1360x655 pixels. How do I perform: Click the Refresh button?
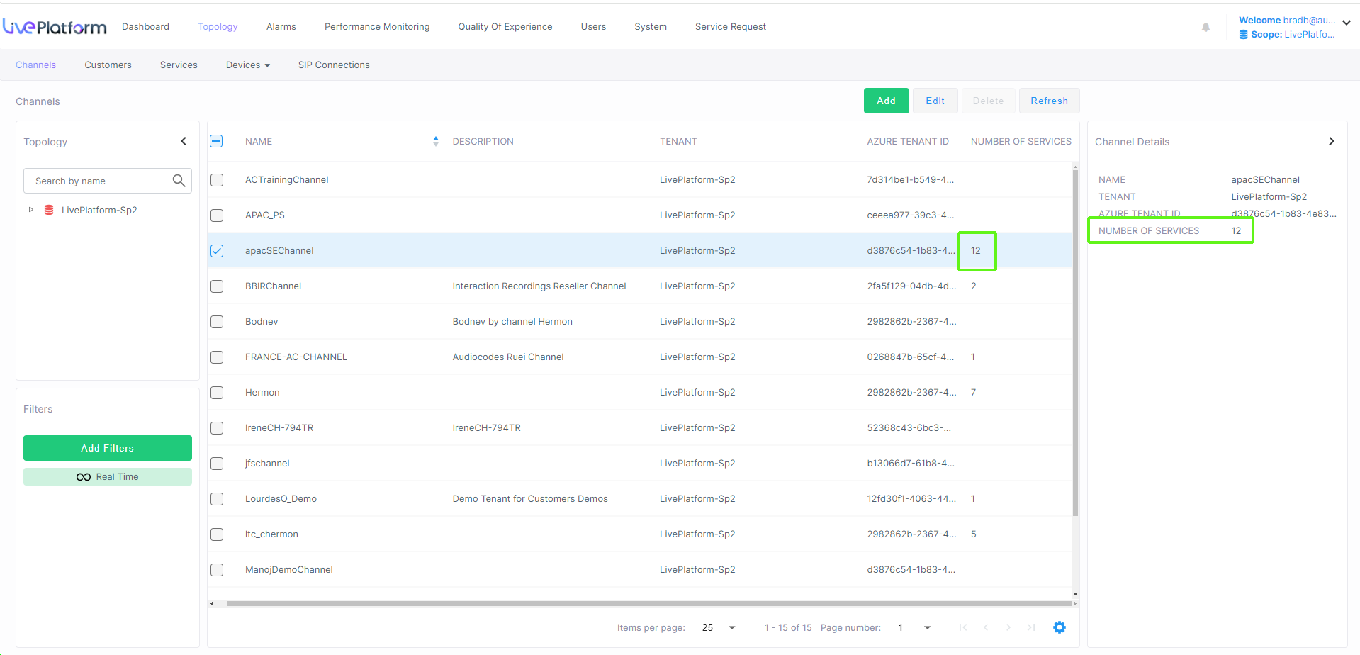[x=1050, y=101]
